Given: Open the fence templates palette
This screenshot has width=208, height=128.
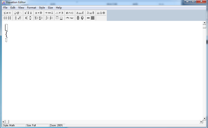Looking at the screenshot, I should pyautogui.click(x=7, y=18).
